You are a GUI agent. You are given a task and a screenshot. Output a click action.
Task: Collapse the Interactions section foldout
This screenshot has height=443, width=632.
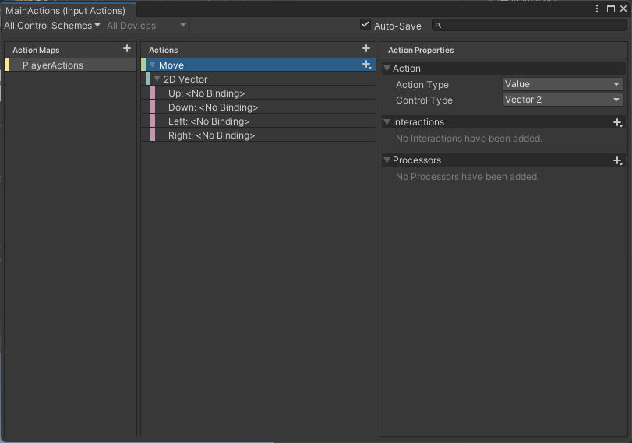(x=387, y=122)
